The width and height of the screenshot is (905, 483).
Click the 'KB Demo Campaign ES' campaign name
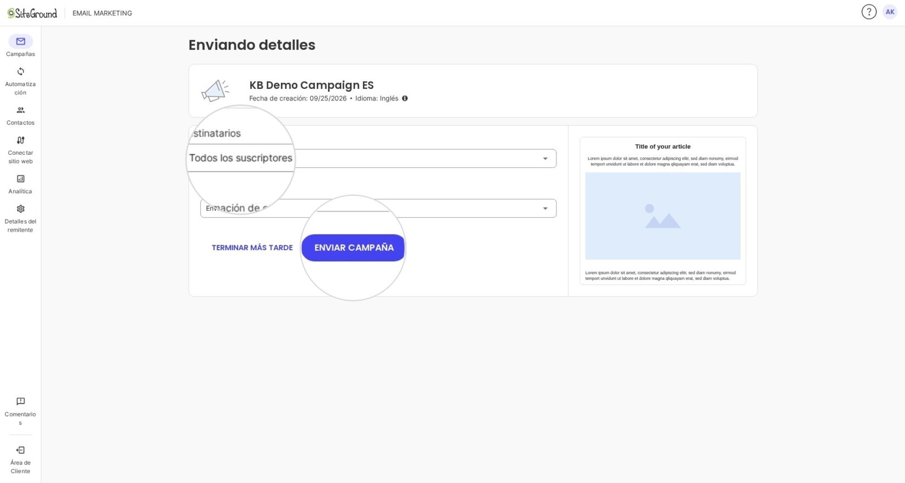pos(311,85)
